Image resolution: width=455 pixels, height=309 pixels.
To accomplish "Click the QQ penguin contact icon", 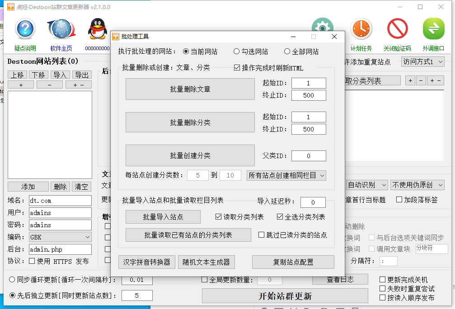I will coord(98,29).
